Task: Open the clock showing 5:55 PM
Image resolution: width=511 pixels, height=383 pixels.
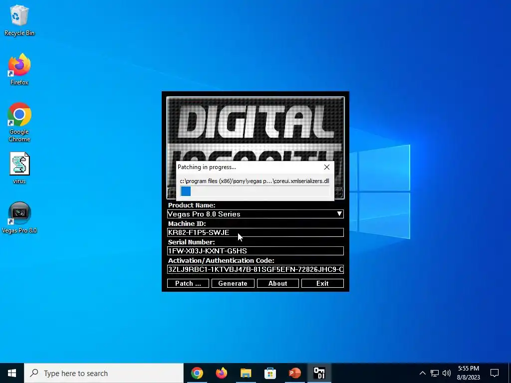Action: pyautogui.click(x=469, y=373)
